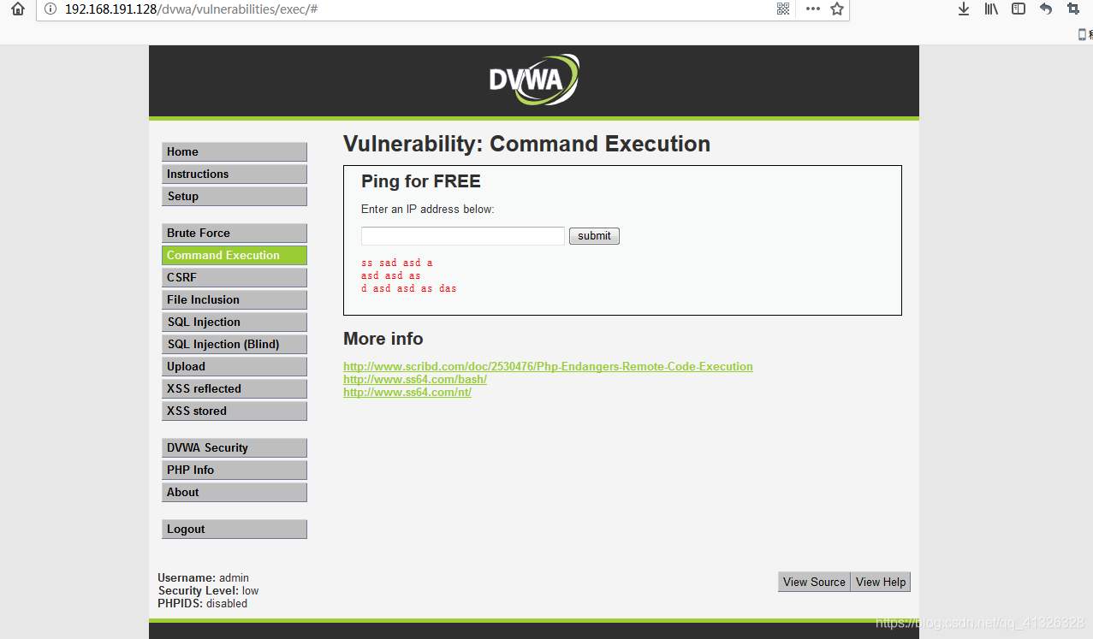Show site information icon in address bar
The height and width of the screenshot is (639, 1093).
[x=50, y=9]
